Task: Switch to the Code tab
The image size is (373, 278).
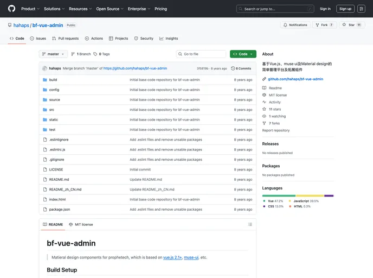Action: point(17,39)
